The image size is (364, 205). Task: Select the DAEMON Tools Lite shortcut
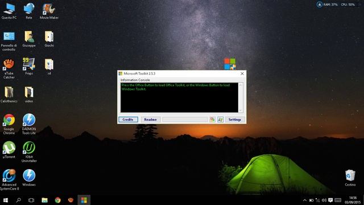(29, 124)
